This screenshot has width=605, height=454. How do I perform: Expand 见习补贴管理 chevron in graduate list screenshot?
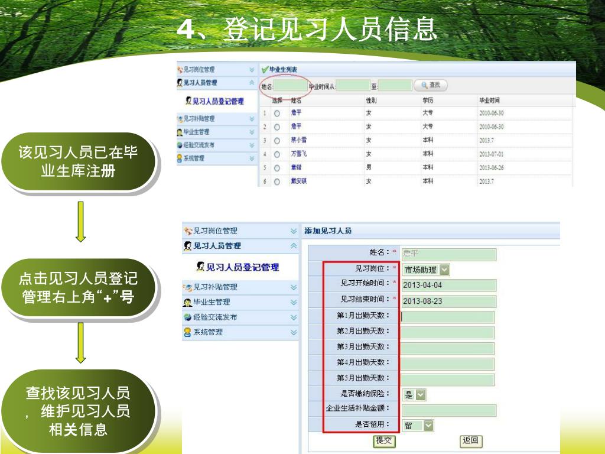coord(252,119)
